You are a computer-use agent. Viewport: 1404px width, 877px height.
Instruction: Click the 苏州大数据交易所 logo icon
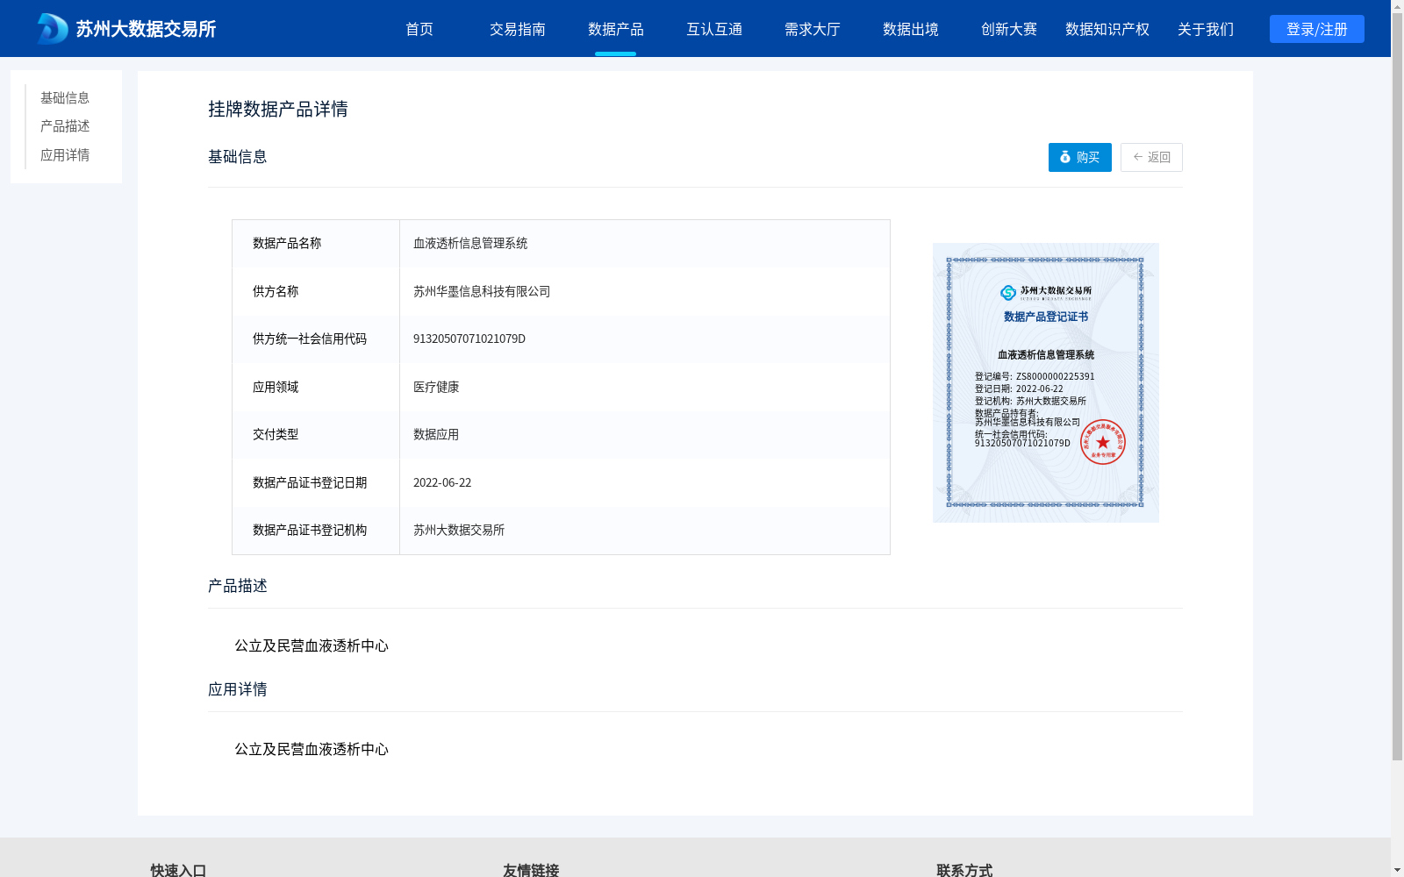click(52, 29)
